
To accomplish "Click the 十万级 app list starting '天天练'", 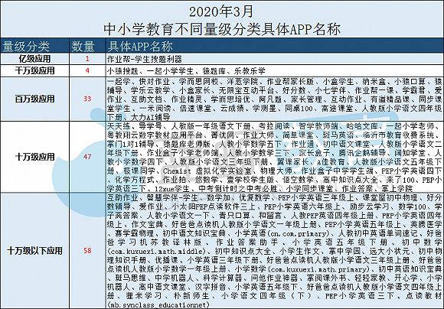I will (274, 157).
